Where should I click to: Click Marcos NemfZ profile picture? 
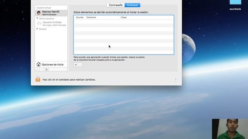pyautogui.click(x=39, y=13)
